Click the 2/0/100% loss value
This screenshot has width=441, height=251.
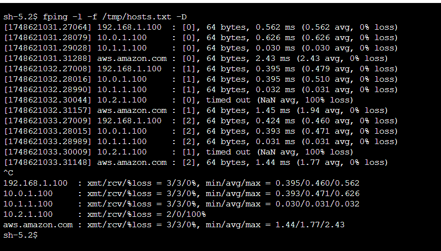click(186, 214)
